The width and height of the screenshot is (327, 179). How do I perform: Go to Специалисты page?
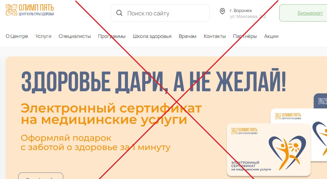tap(75, 36)
